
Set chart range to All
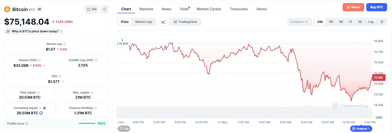click(x=360, y=22)
